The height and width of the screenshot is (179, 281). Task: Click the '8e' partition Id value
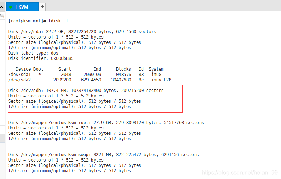[x=141, y=80]
